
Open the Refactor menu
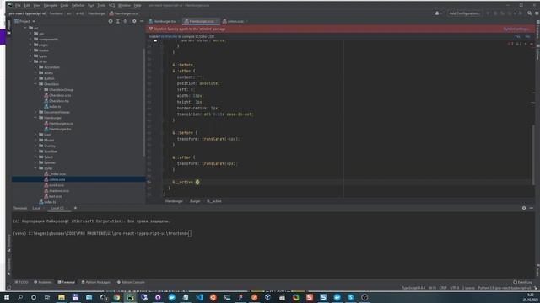coord(78,6)
